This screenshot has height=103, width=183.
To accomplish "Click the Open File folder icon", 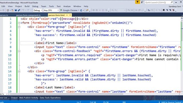I will 13,10.
